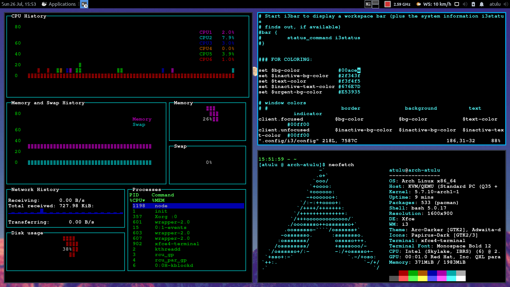
Task: Open the notifications bell icon
Action: [x=482, y=4]
